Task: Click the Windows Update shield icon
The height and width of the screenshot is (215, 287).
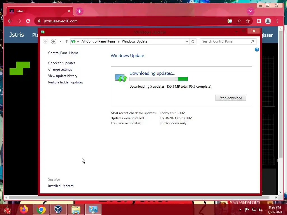Action: (121, 78)
